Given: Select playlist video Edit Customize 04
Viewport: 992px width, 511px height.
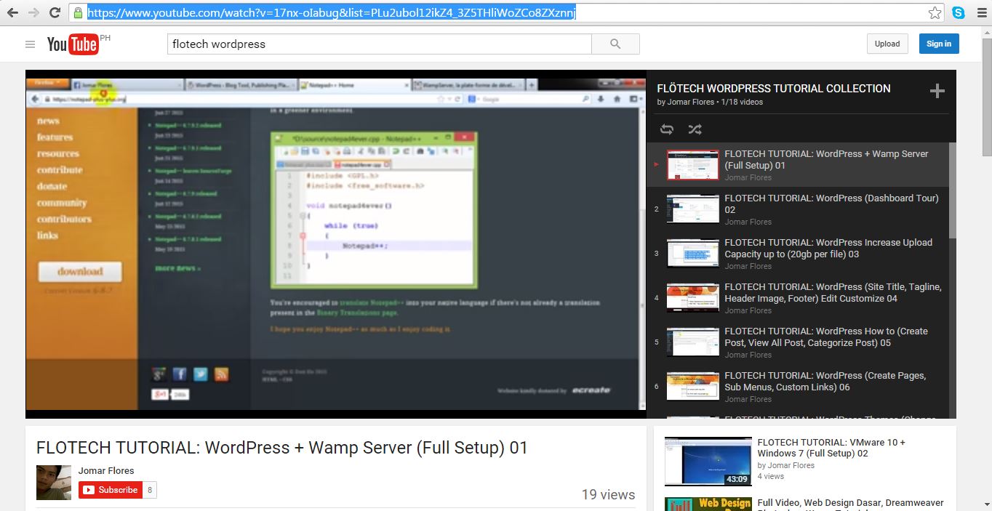Looking at the screenshot, I should 798,298.
